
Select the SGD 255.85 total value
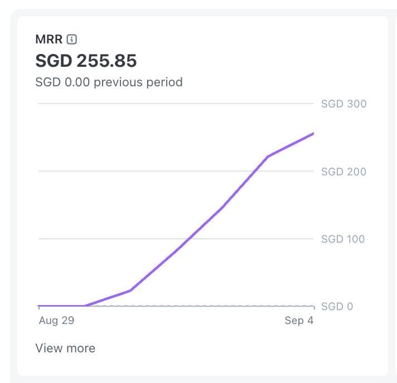86,60
